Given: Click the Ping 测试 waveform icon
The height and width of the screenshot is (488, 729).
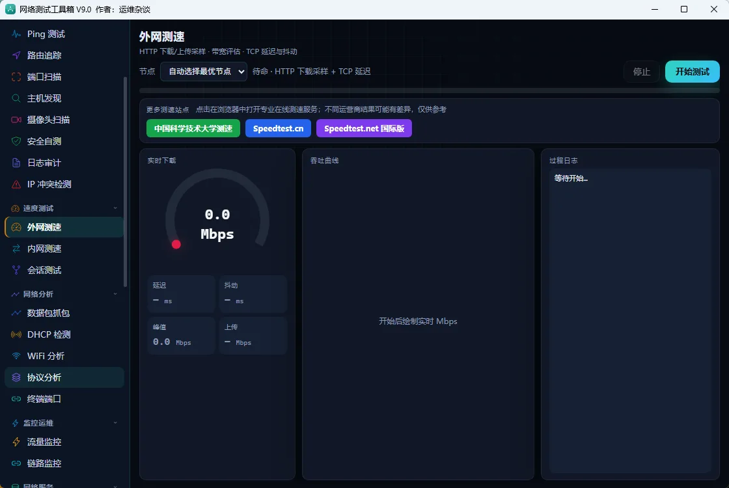Looking at the screenshot, I should (16, 34).
